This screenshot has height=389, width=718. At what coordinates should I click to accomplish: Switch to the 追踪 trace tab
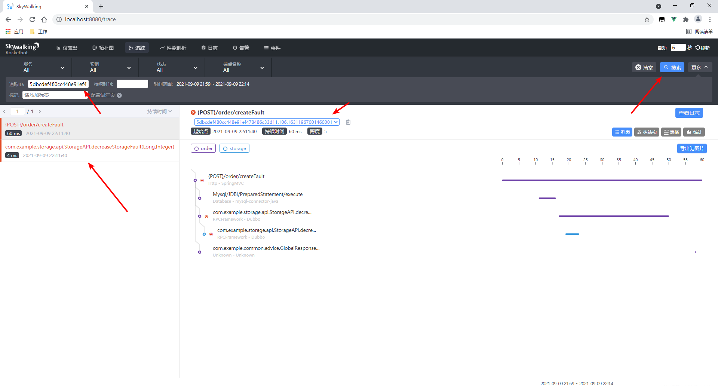(x=137, y=48)
